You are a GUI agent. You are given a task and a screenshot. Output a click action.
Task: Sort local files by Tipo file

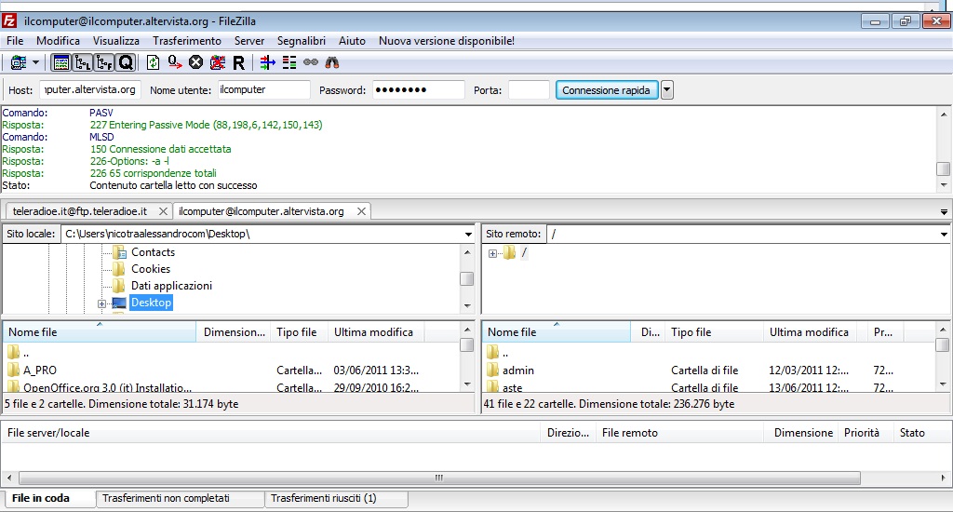(299, 332)
